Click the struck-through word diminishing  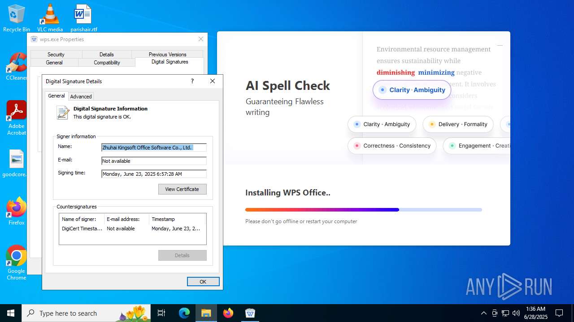[x=396, y=72]
